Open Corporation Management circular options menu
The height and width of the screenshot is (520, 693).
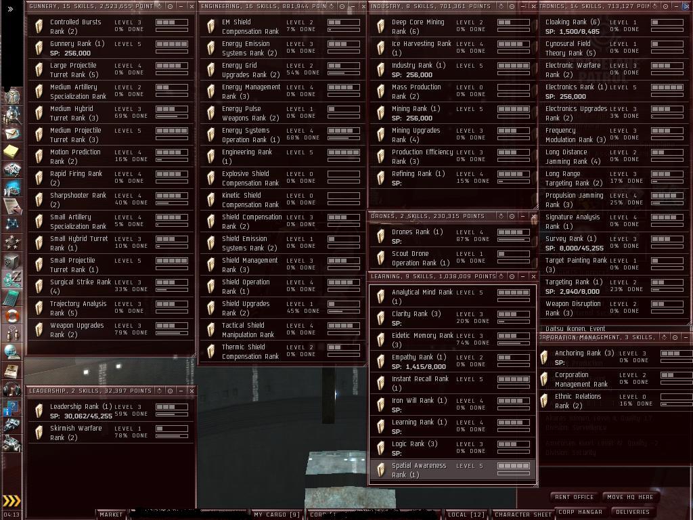coord(675,337)
